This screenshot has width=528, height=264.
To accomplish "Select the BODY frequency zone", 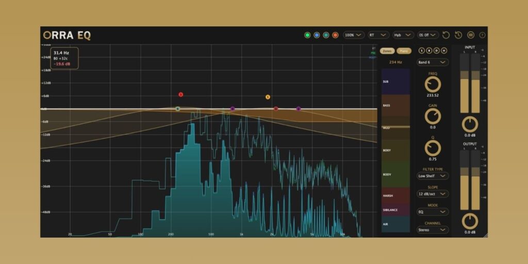I will [395, 174].
